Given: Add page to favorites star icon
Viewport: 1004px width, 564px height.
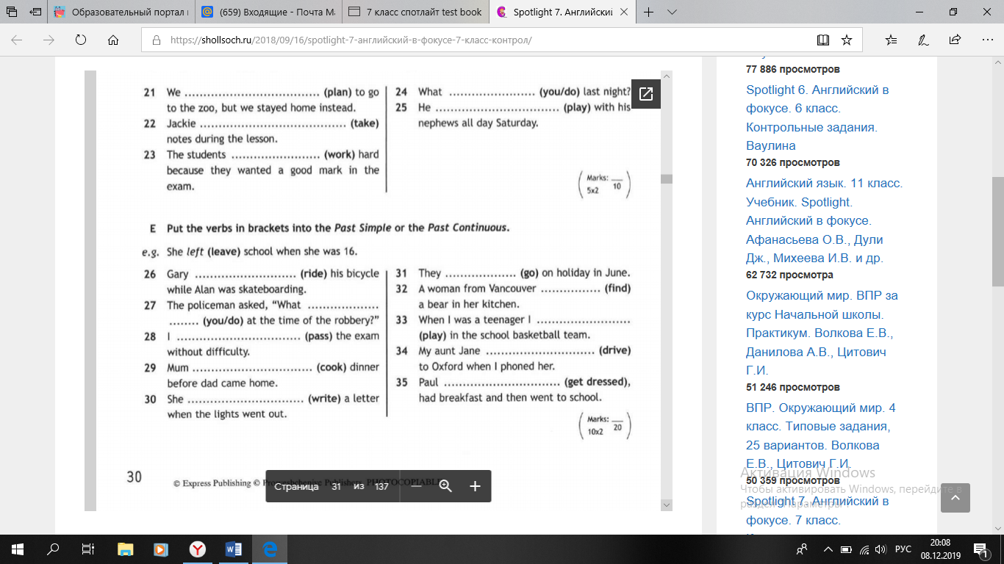Looking at the screenshot, I should (847, 40).
